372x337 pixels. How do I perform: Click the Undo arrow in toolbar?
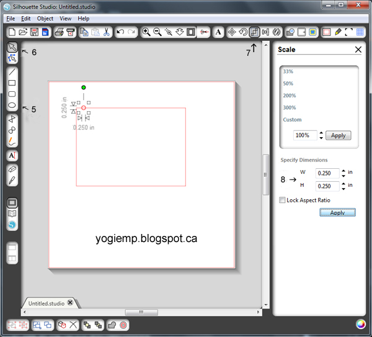click(120, 32)
